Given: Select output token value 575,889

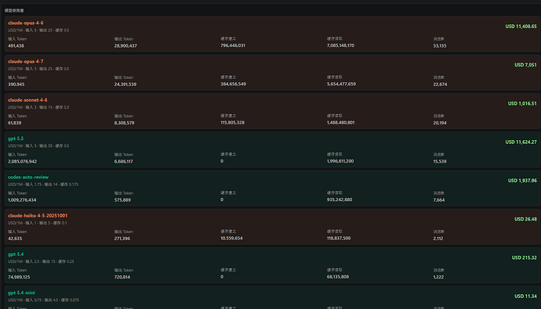Looking at the screenshot, I should [122, 200].
